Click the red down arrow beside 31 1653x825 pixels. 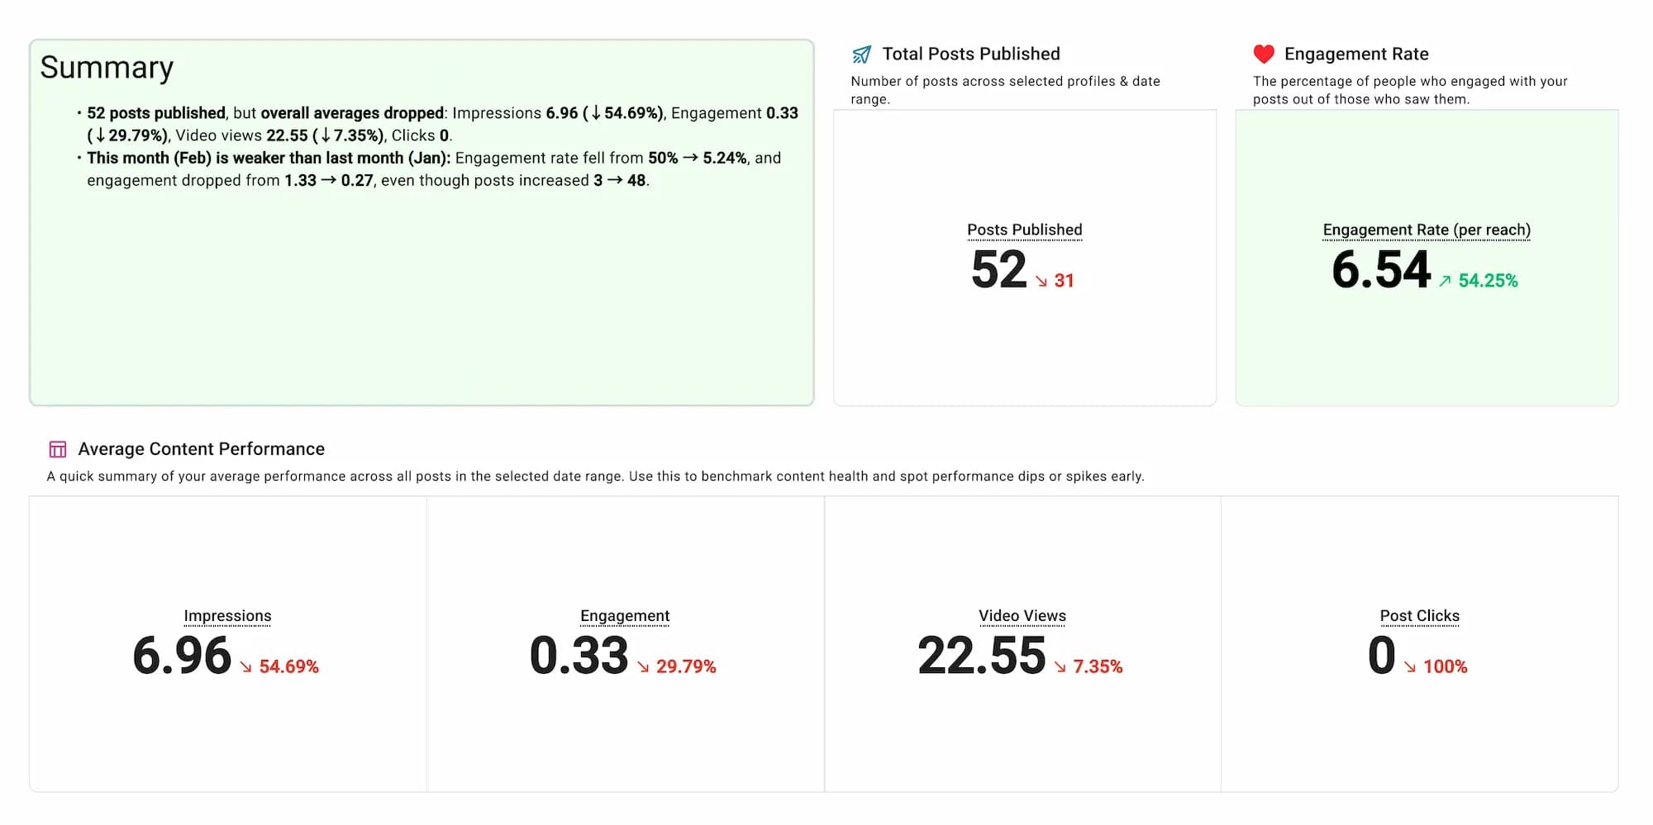click(1041, 282)
